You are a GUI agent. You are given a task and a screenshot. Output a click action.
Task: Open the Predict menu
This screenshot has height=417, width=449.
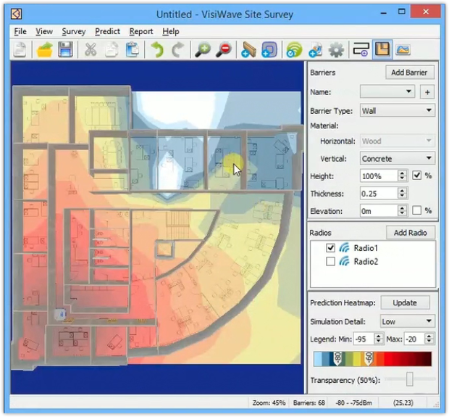[107, 31]
